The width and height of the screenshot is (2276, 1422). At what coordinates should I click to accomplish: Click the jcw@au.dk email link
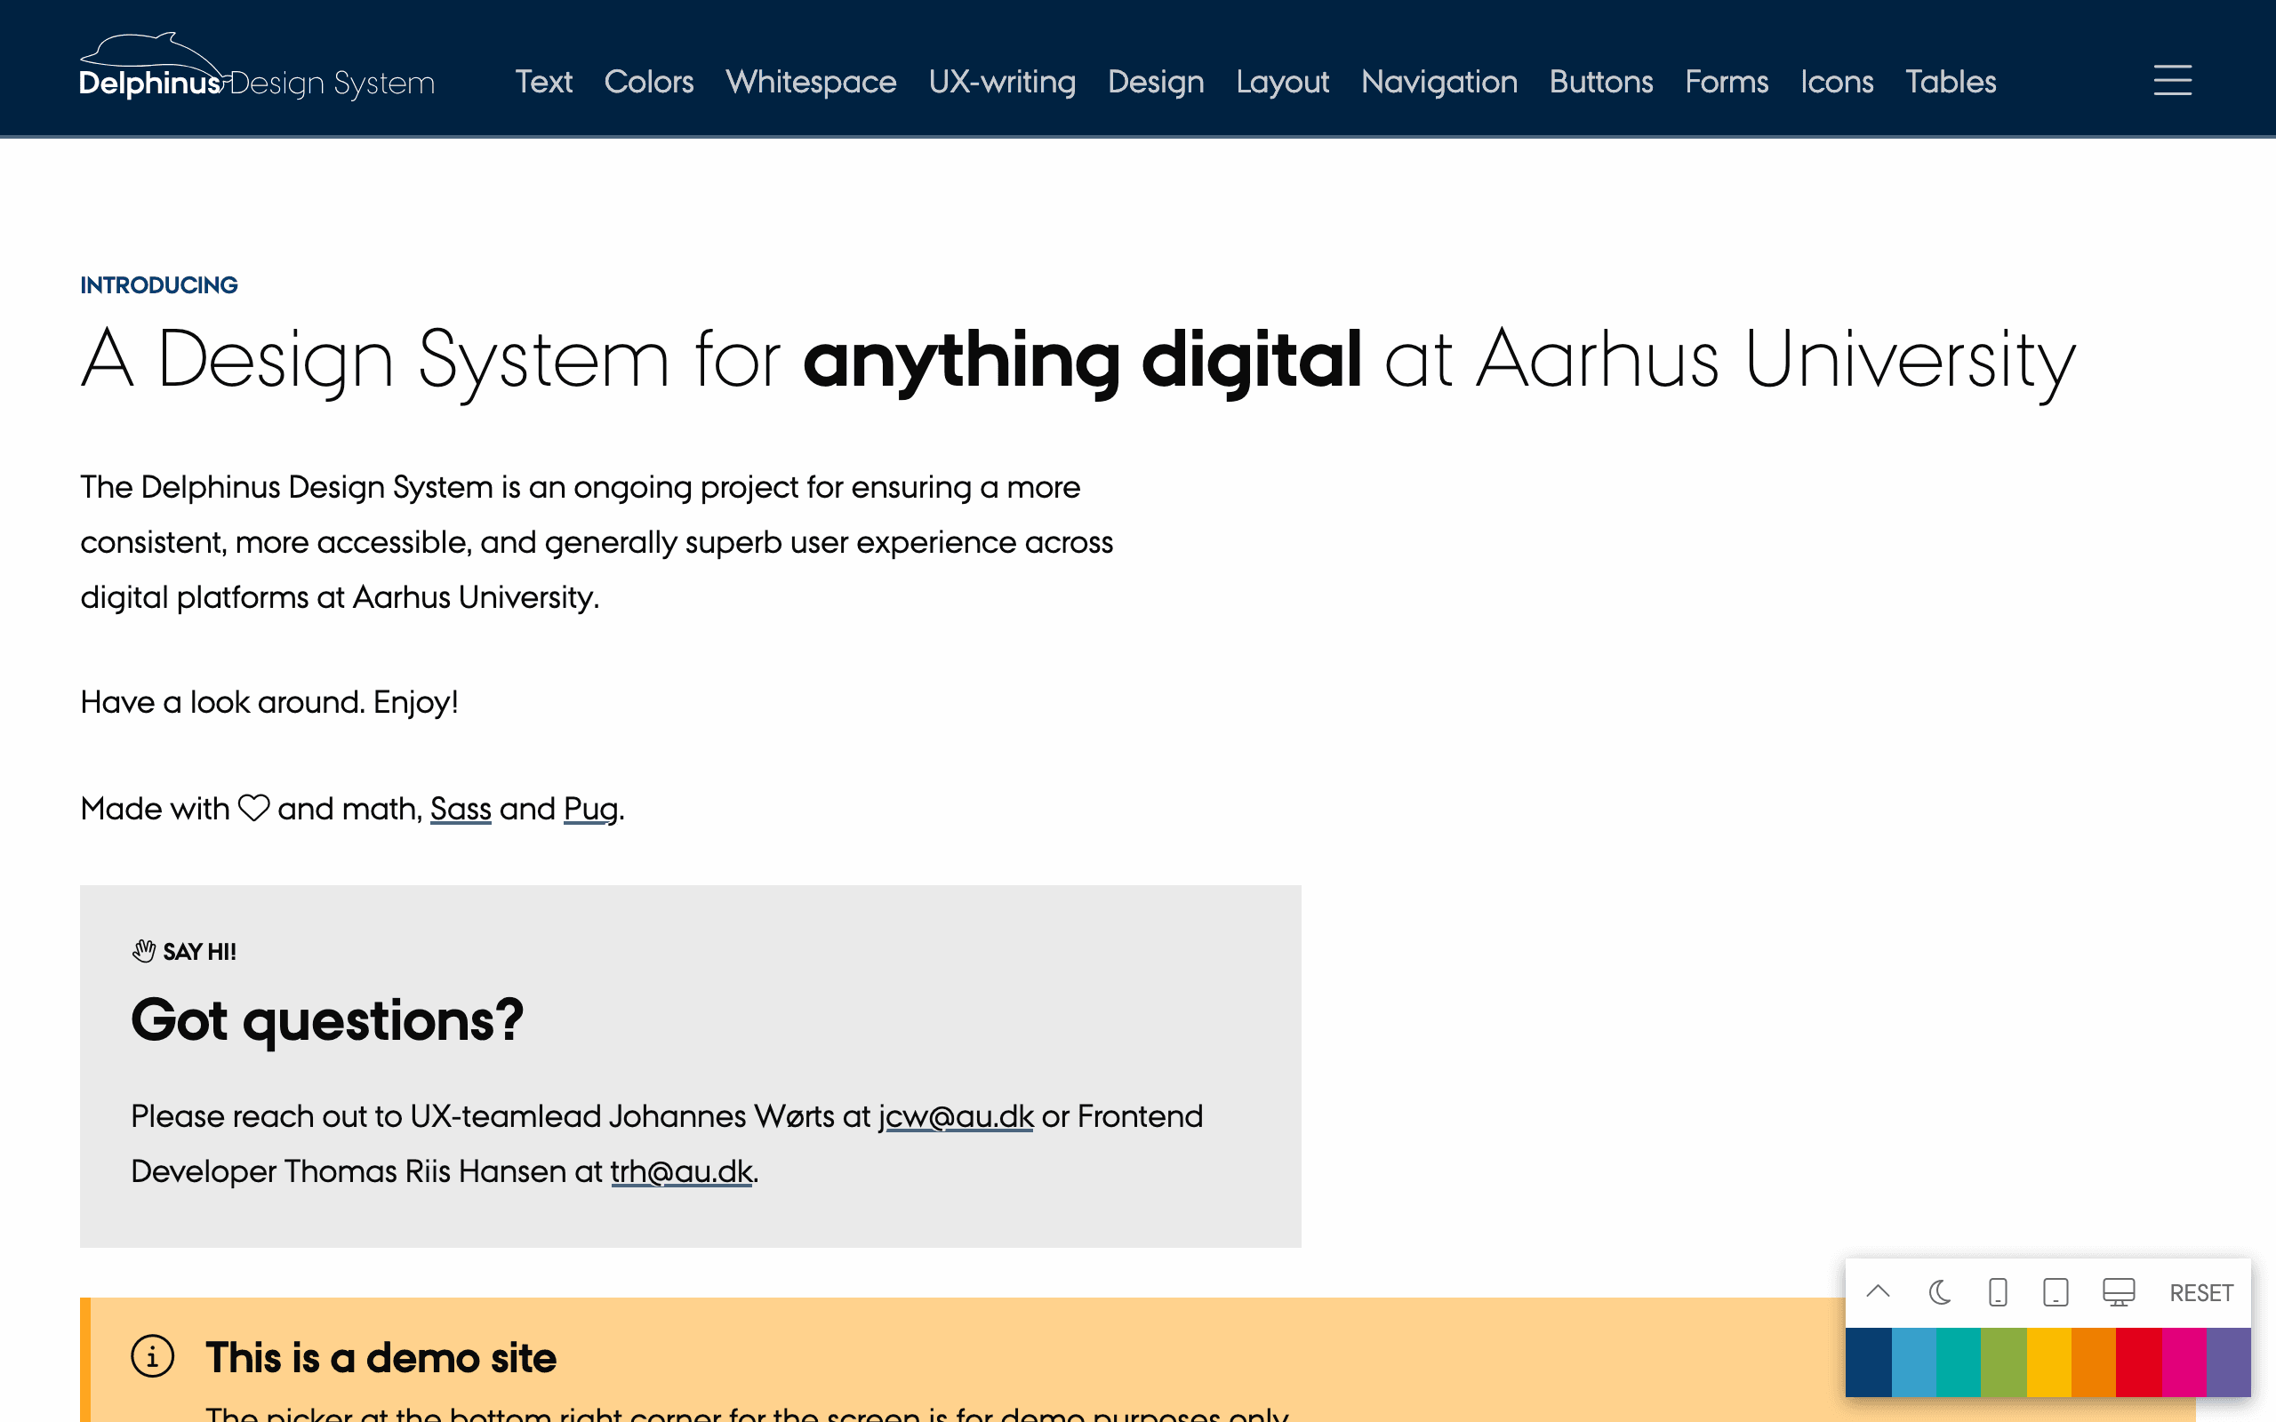[956, 1116]
